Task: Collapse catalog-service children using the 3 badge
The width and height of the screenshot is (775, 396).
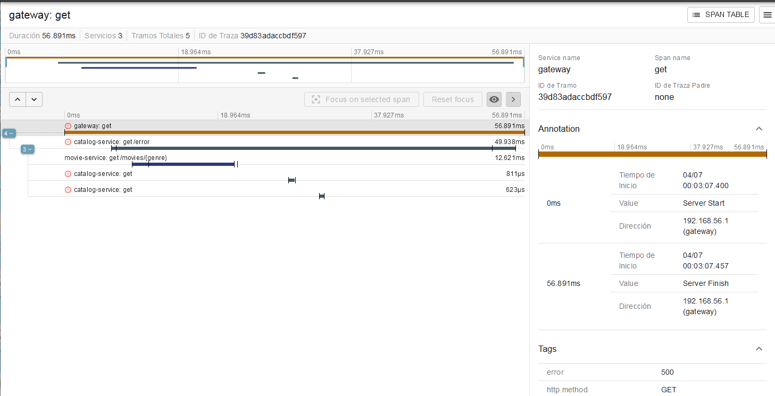Action: click(27, 149)
